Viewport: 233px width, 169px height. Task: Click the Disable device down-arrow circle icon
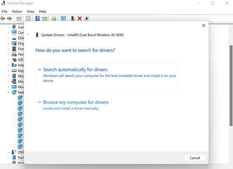[86, 18]
